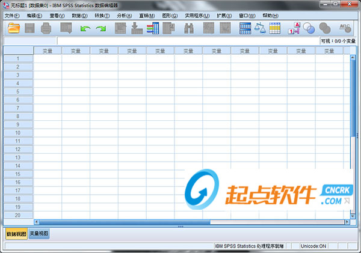Image resolution: width=361 pixels, height=253 pixels.
Task: Select row header 1
Action: 18,59
